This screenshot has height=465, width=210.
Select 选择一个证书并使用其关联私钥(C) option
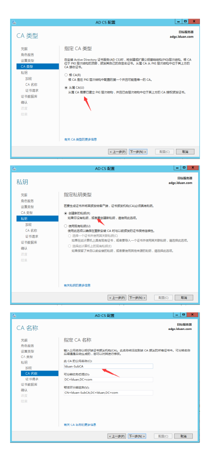click(70, 236)
